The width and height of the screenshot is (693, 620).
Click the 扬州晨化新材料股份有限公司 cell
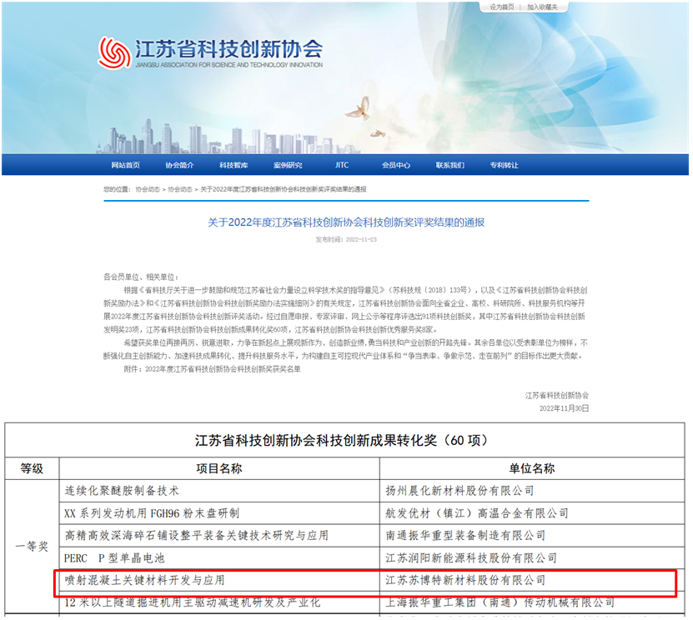pos(532,491)
